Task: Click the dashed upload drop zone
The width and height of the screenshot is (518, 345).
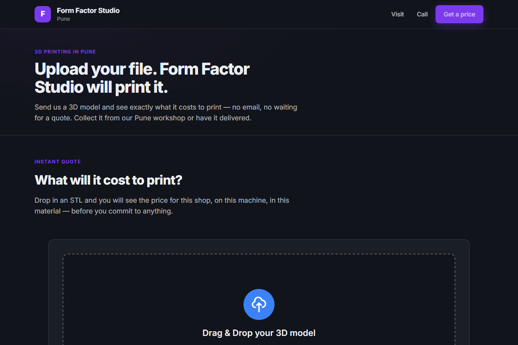Action: tap(259, 299)
